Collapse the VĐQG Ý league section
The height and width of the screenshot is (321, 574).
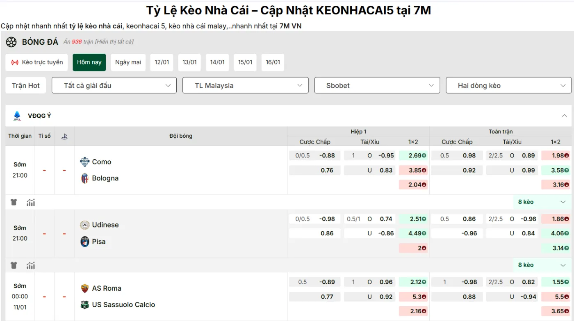pyautogui.click(x=565, y=116)
